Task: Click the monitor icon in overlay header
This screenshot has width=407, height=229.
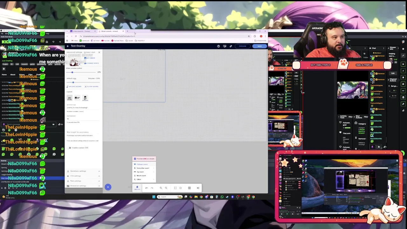Action: click(x=224, y=46)
